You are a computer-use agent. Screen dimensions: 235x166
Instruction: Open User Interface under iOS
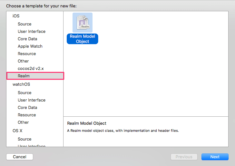32,31
